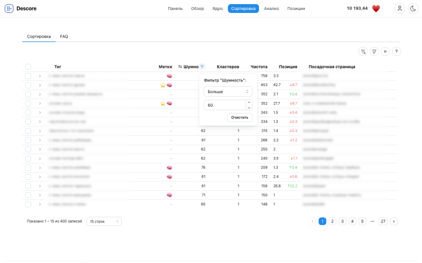The image size is (422, 263).
Task: Click the highlighted Сортировка navigation pill
Action: pyautogui.click(x=243, y=9)
